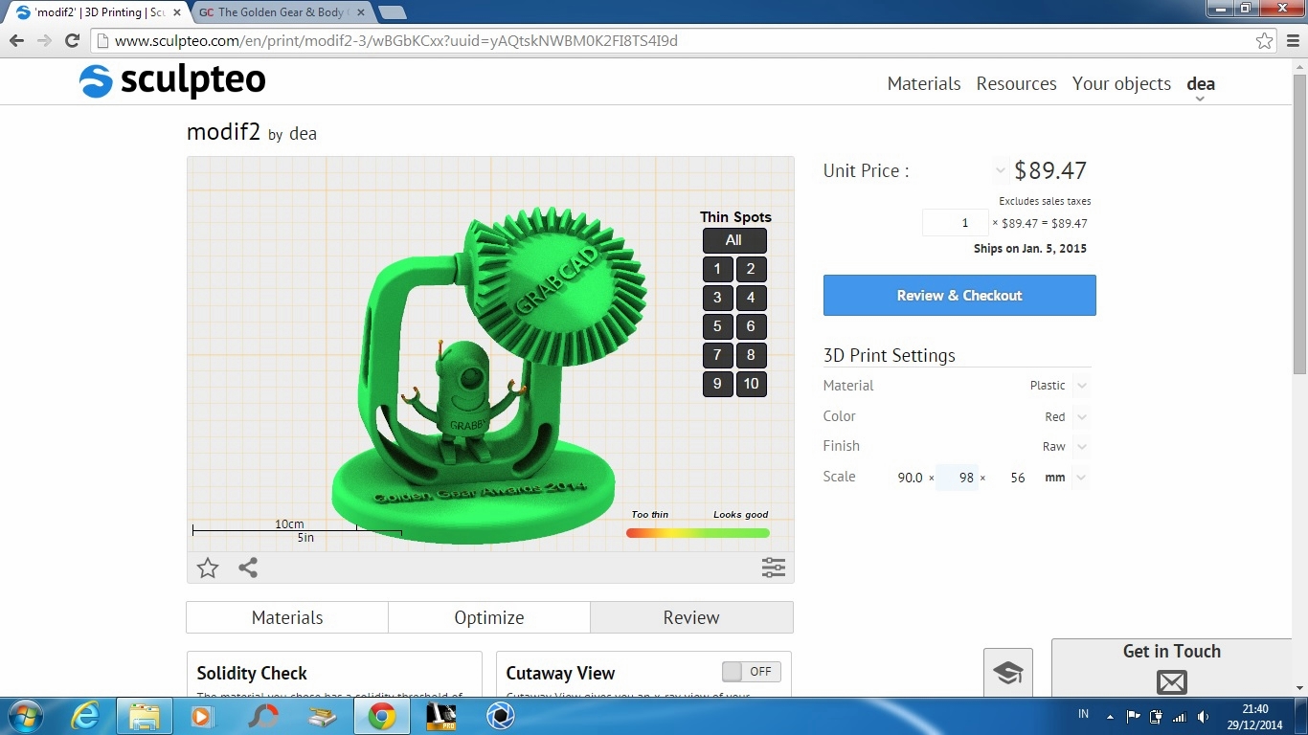The width and height of the screenshot is (1308, 735).
Task: Open the Unit Price currency dropdown arrow
Action: coord(1000,171)
